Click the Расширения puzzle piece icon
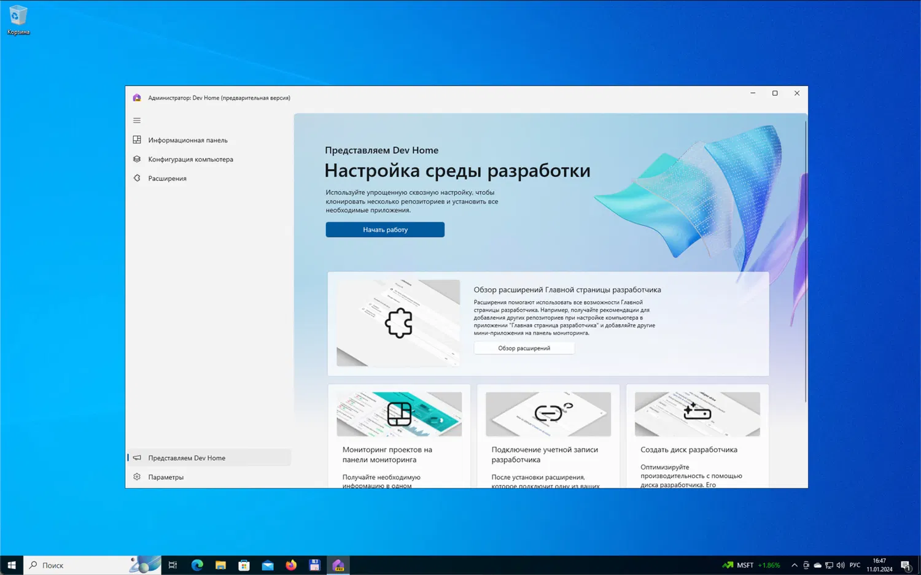 pyautogui.click(x=137, y=178)
